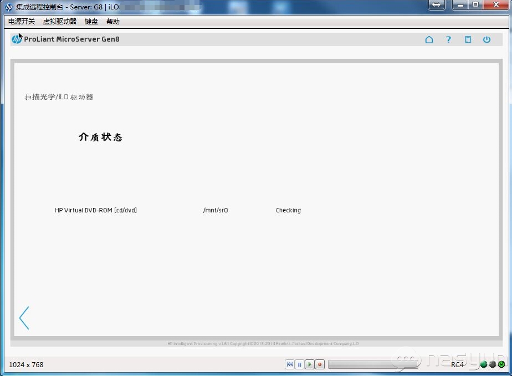Click the HP logo beside ProLiant MicroServer Gen8
This screenshot has width=512, height=376.
(x=16, y=39)
